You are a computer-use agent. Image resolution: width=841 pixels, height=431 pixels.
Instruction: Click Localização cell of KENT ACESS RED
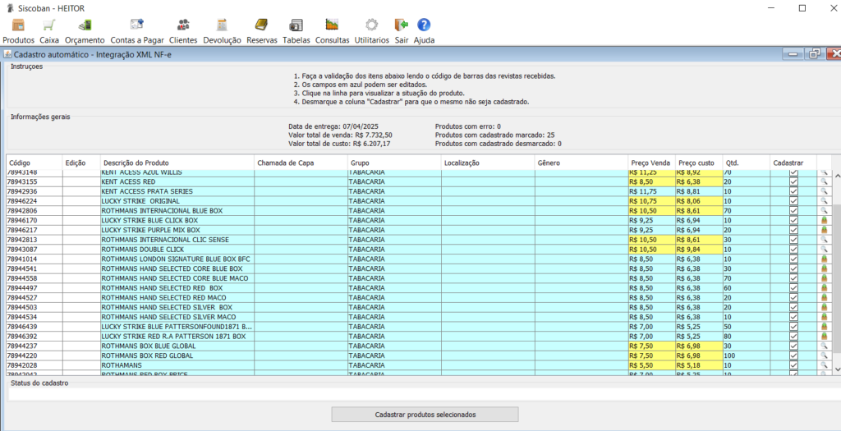pos(488,181)
